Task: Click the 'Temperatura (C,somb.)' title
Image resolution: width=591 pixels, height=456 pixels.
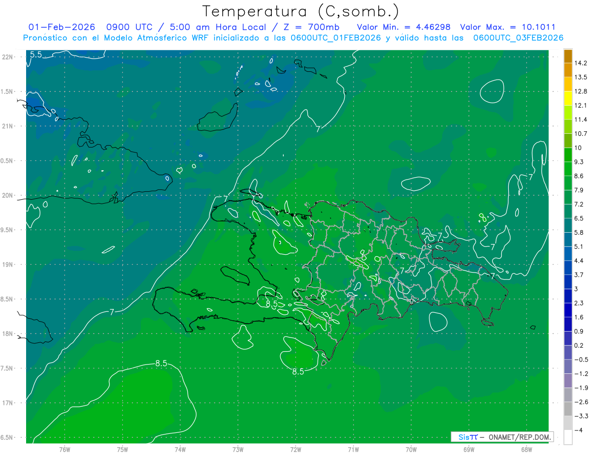Action: click(x=301, y=11)
